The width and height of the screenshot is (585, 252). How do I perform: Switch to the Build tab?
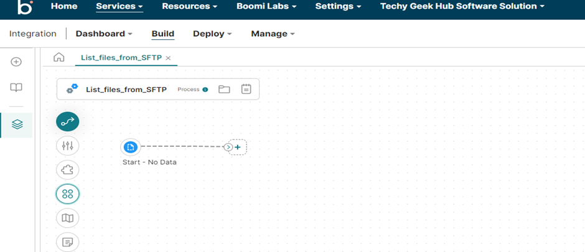[162, 34]
